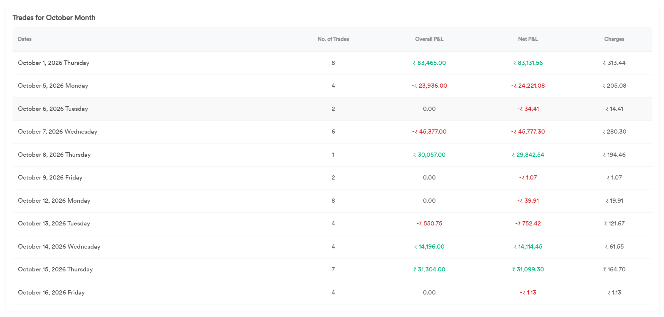
Task: Click Charges value ₹ 19.91
Action: (614, 201)
